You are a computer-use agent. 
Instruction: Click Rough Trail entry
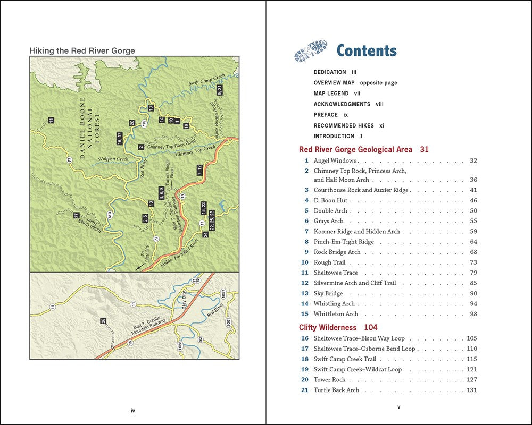[389, 262]
